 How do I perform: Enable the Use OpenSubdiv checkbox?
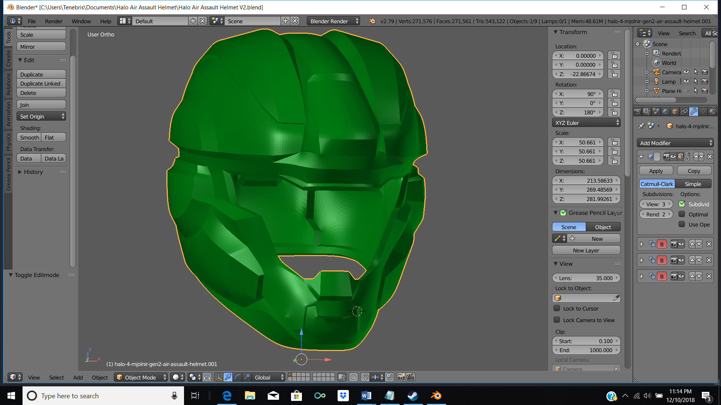(682, 224)
